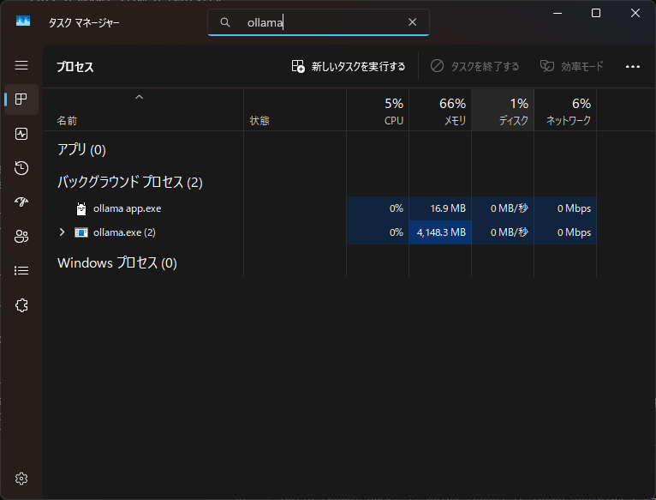
Task: Open the hamburger navigation menu
Action: (x=21, y=65)
